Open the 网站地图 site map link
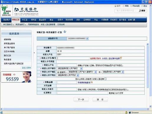The image size is (152, 114). pos(135,6)
